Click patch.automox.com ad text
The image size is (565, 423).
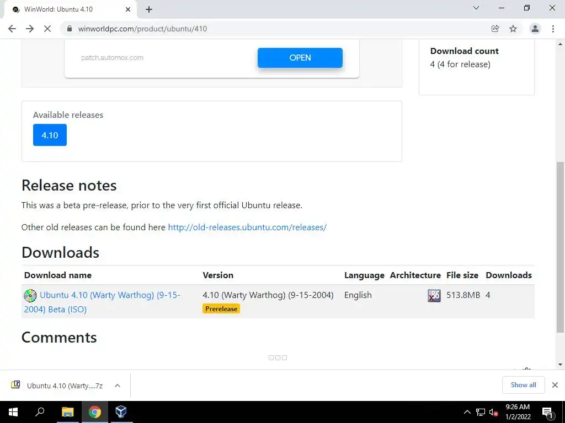[x=112, y=57]
